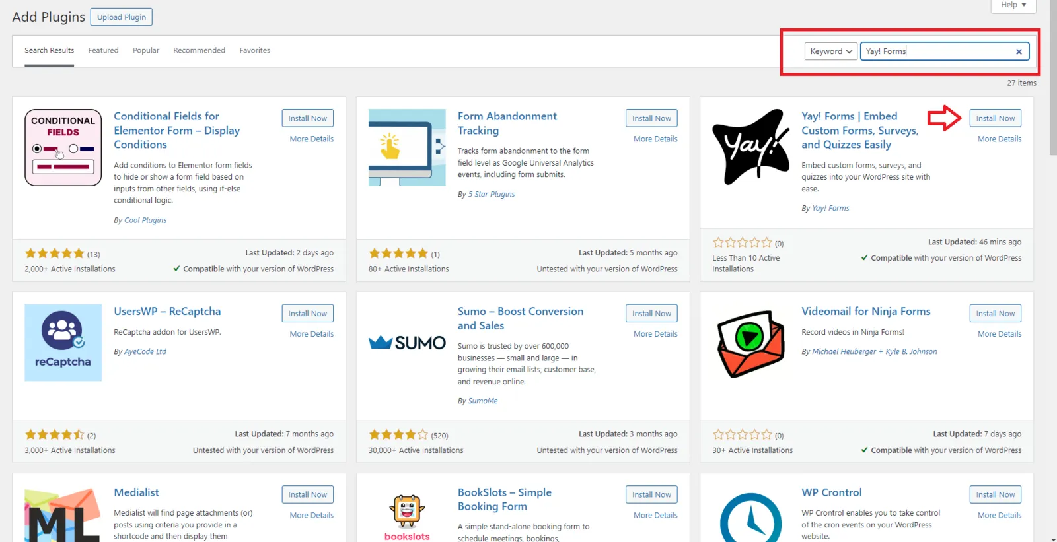This screenshot has height=542, width=1057.
Task: Switch to the Featured tab
Action: 104,50
